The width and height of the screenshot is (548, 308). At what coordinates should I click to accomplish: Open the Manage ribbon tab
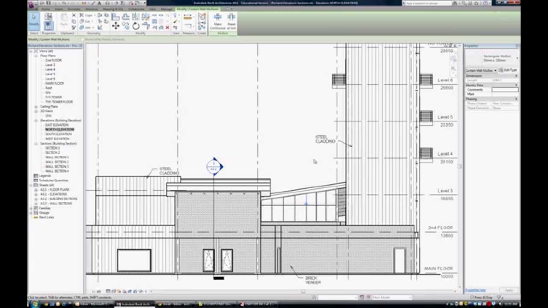(x=167, y=9)
